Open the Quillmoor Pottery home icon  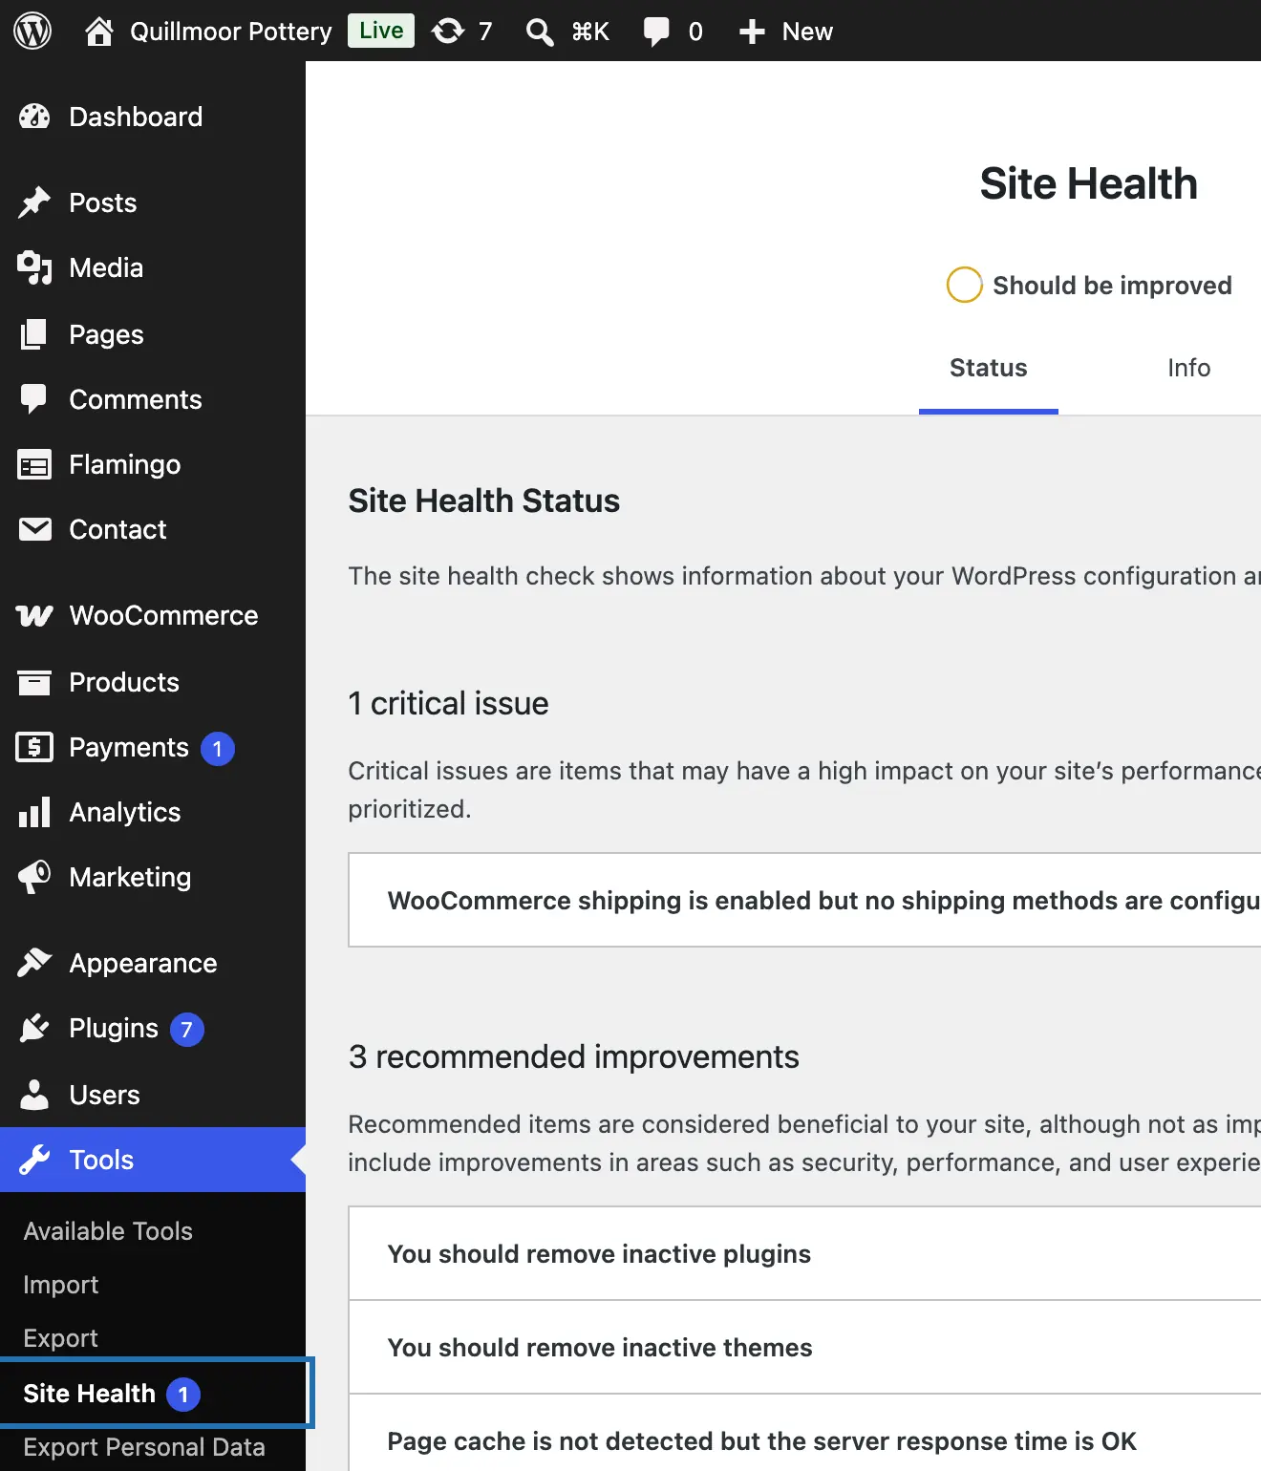(99, 32)
